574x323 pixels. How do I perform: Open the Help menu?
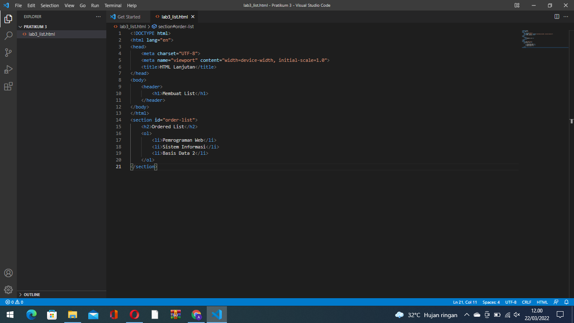132,5
